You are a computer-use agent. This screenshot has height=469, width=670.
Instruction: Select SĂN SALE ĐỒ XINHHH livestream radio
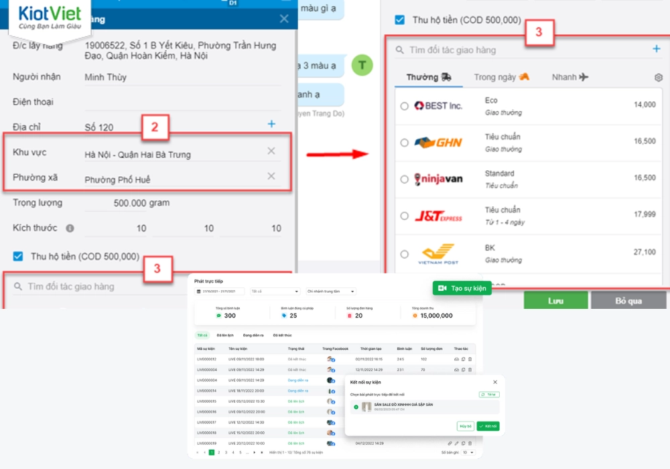coord(356,407)
